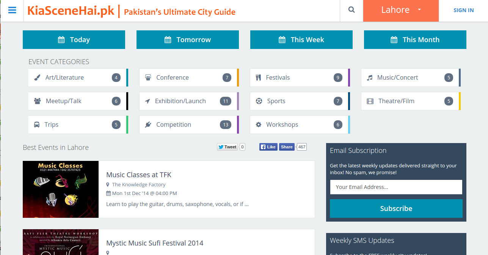Screen dimensions: 488x255
Task: Click the paintbrush icon for Art/Literature
Action: (x=37, y=78)
